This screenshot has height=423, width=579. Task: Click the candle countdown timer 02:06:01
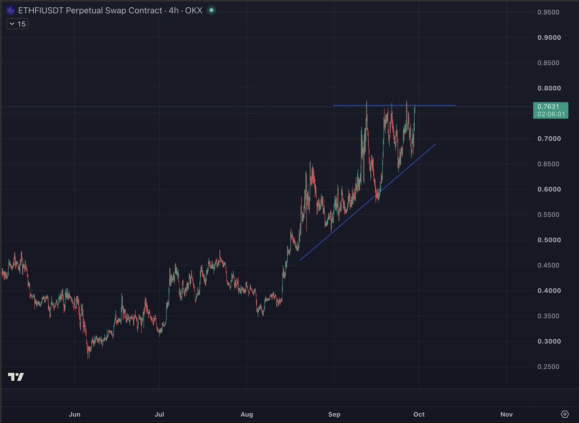(551, 114)
